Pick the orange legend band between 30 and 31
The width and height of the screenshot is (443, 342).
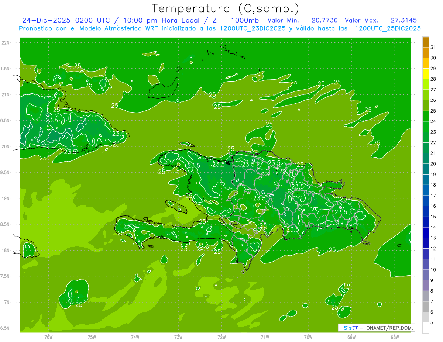pyautogui.click(x=426, y=53)
